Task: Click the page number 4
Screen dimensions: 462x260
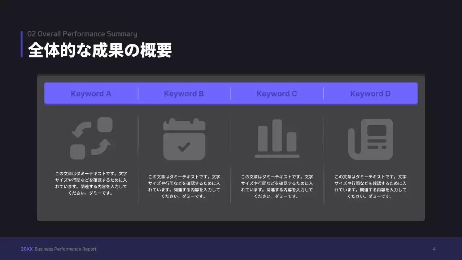Action: coord(435,248)
